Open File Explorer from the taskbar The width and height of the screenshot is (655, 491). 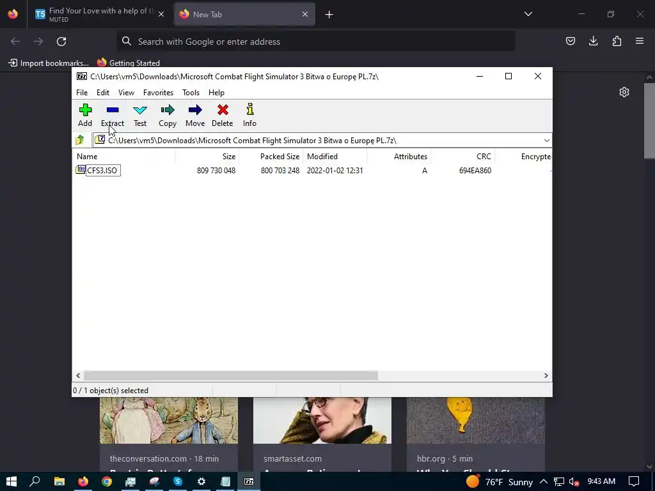(59, 481)
